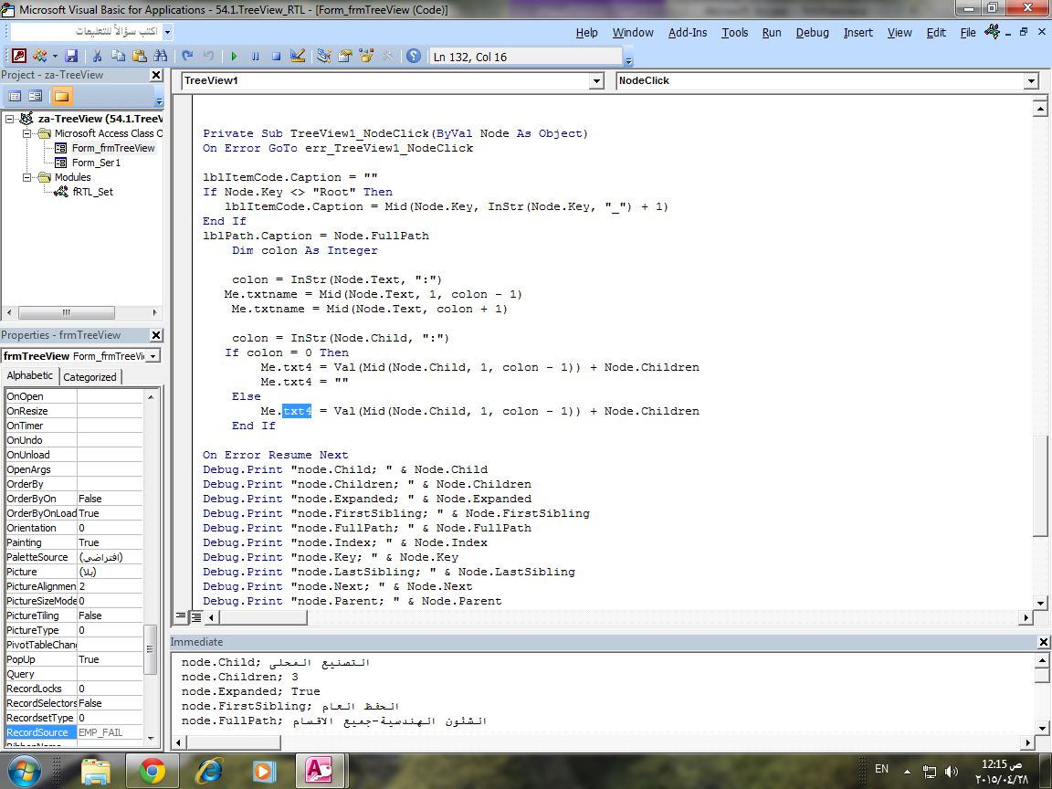Viewport: 1052px width, 789px height.
Task: Open Internet Explorer from taskbar
Action: pos(208,771)
